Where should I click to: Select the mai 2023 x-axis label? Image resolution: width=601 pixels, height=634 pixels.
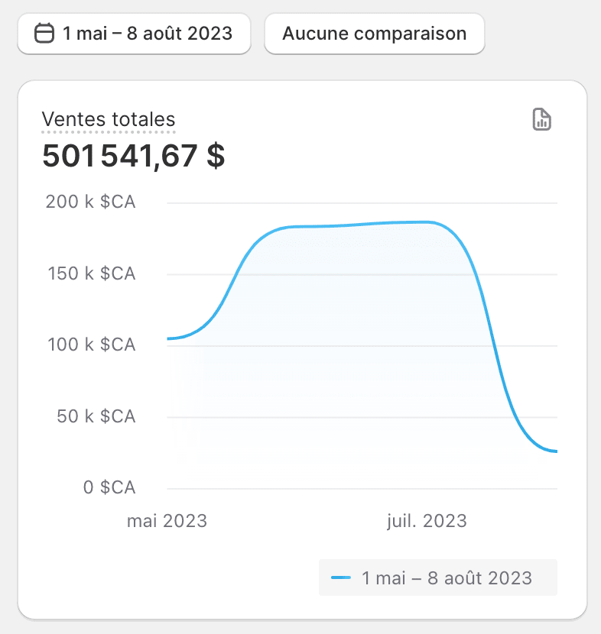coord(167,521)
